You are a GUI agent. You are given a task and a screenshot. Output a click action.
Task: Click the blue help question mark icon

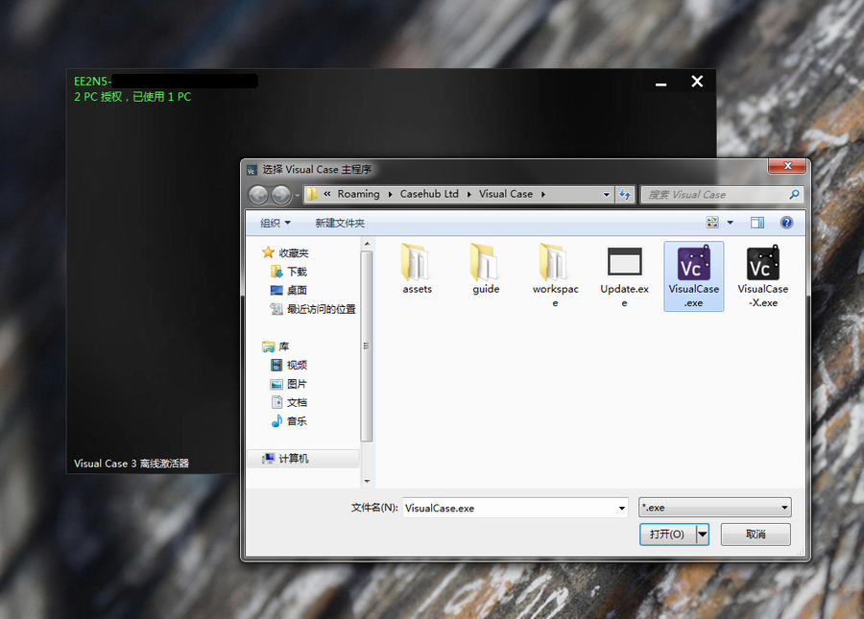[786, 223]
